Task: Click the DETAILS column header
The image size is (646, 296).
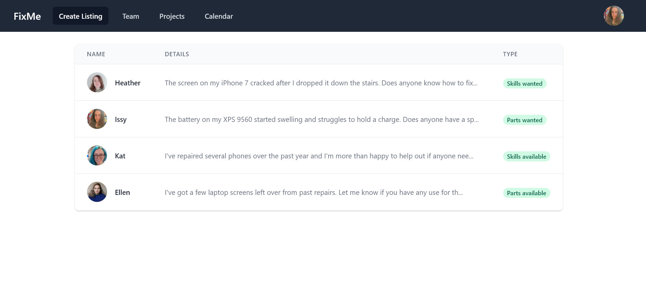Action: tap(177, 54)
